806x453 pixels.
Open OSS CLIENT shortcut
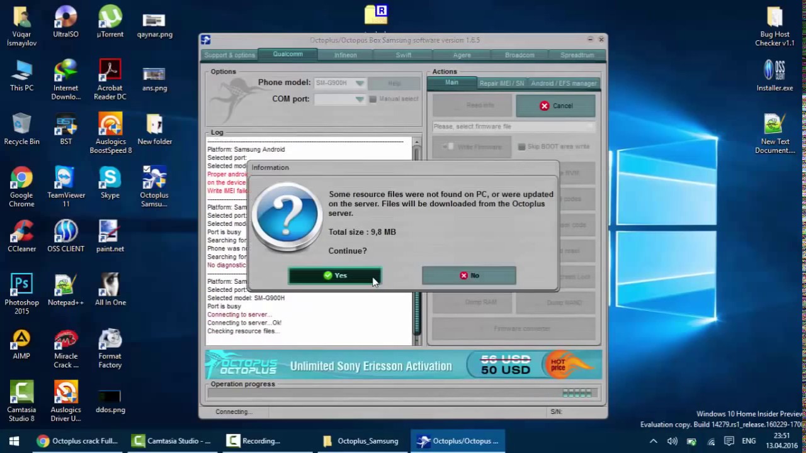tap(65, 236)
